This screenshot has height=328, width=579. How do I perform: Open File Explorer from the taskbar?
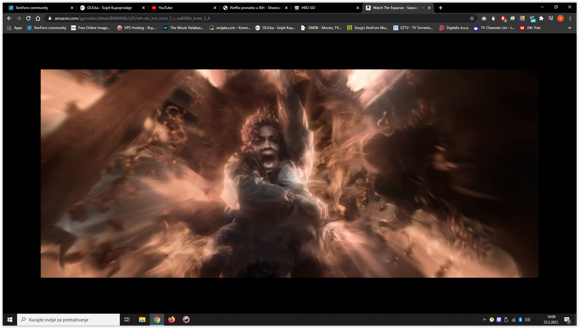tap(142, 319)
